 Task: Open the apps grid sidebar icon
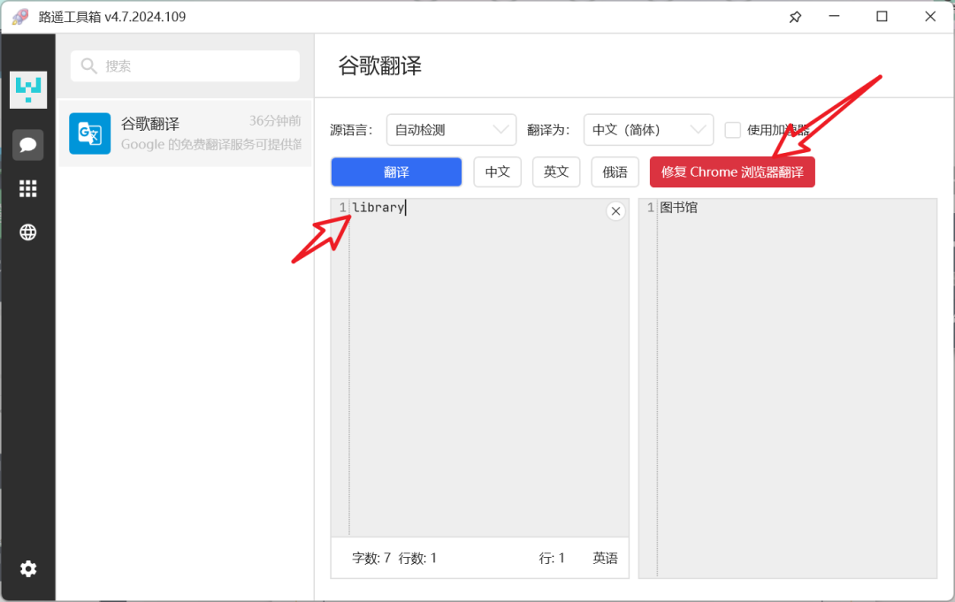pyautogui.click(x=28, y=188)
